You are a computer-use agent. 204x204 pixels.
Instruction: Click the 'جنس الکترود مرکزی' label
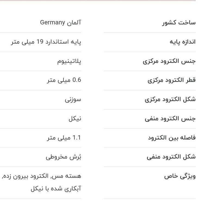click(169, 61)
